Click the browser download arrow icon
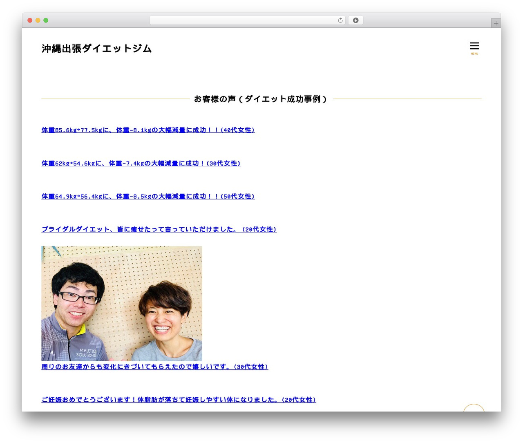 pos(355,20)
